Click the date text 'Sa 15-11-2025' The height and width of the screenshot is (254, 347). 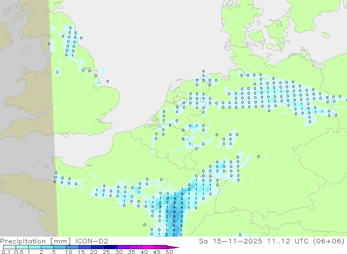point(231,241)
